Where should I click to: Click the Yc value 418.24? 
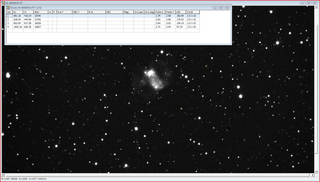point(28,16)
